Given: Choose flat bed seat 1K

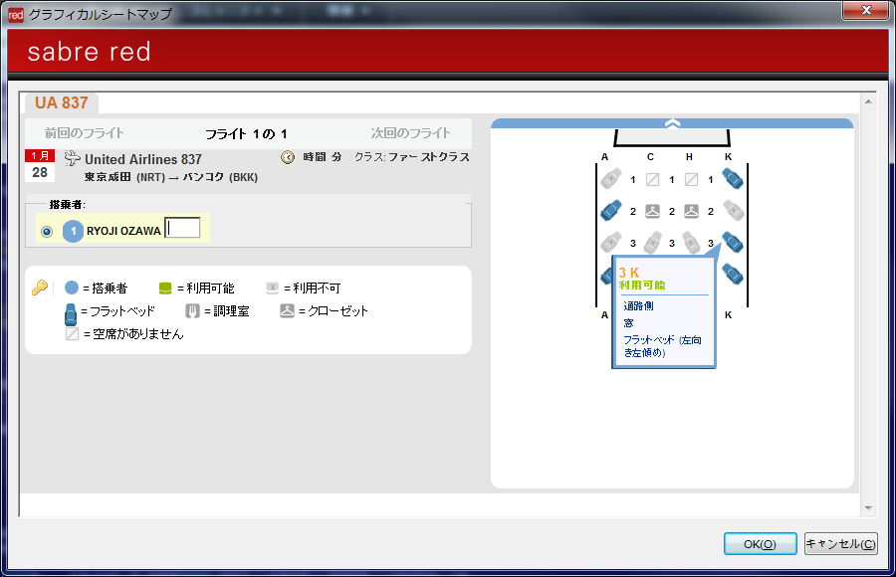Looking at the screenshot, I should tap(733, 178).
